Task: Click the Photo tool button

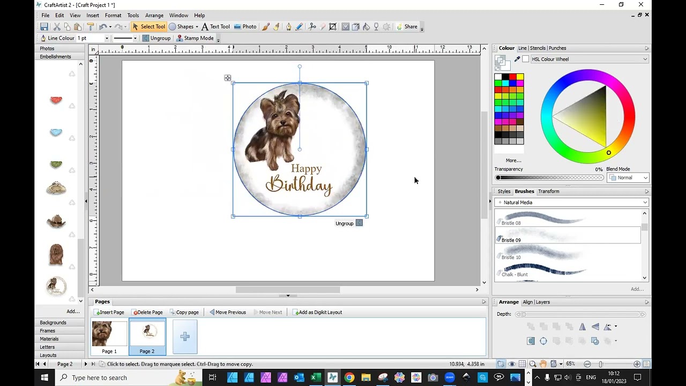Action: pos(245,27)
